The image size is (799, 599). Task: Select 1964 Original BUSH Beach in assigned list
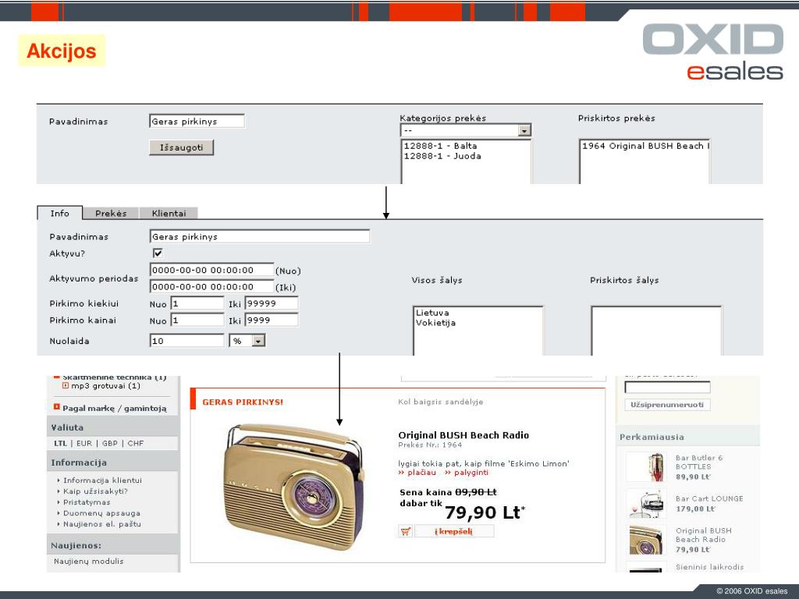645,146
